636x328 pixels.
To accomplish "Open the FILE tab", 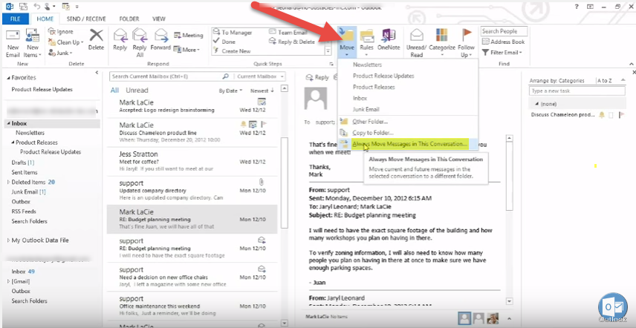I will point(16,19).
